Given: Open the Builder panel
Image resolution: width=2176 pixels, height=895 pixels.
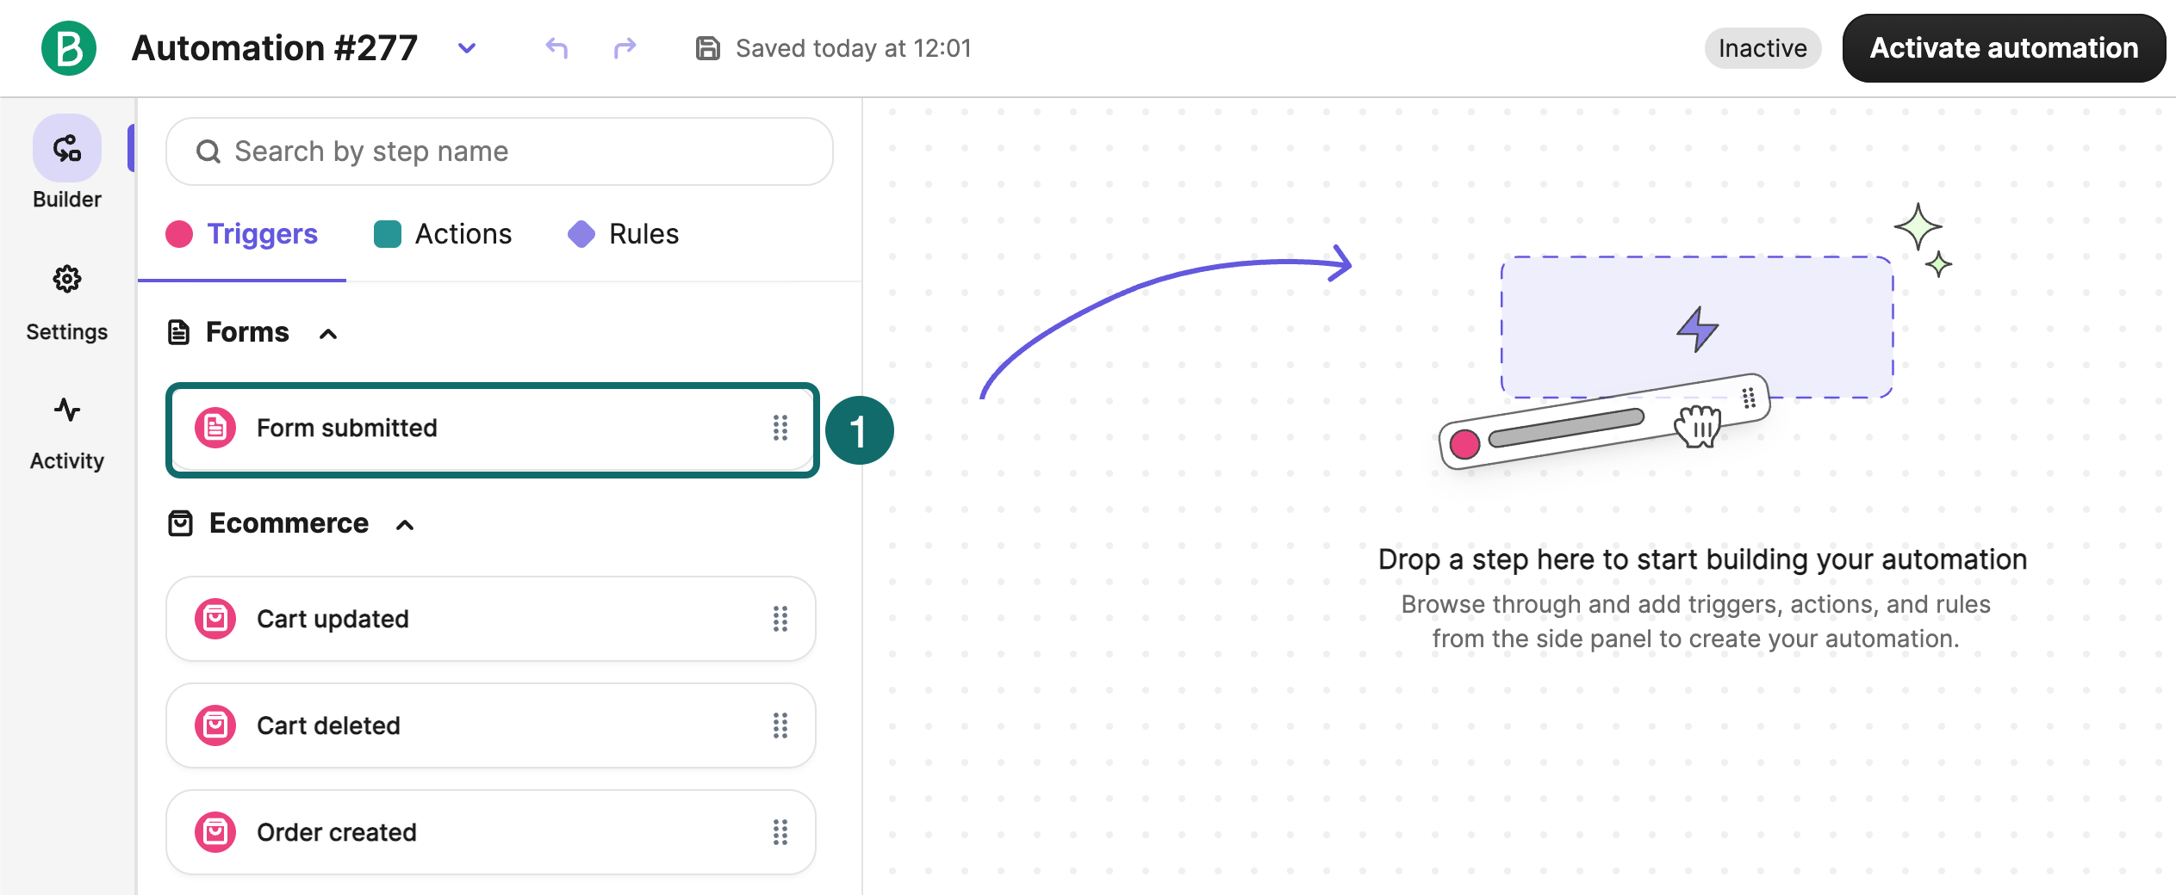Looking at the screenshot, I should click(67, 164).
